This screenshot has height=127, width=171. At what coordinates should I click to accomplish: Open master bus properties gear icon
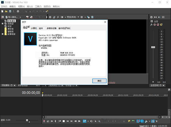[x=151, y=17]
